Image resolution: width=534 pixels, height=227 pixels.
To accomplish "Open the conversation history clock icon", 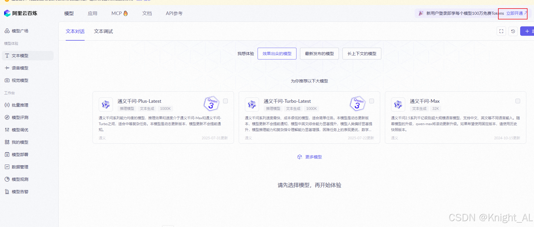I will coord(513,31).
